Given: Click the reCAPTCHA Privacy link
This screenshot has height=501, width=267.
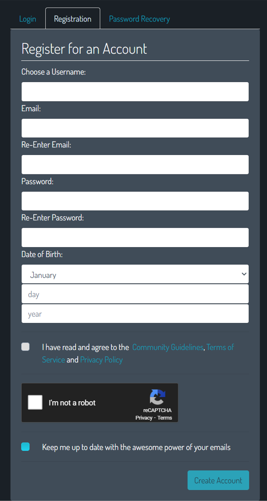Looking at the screenshot, I should [x=143, y=418].
